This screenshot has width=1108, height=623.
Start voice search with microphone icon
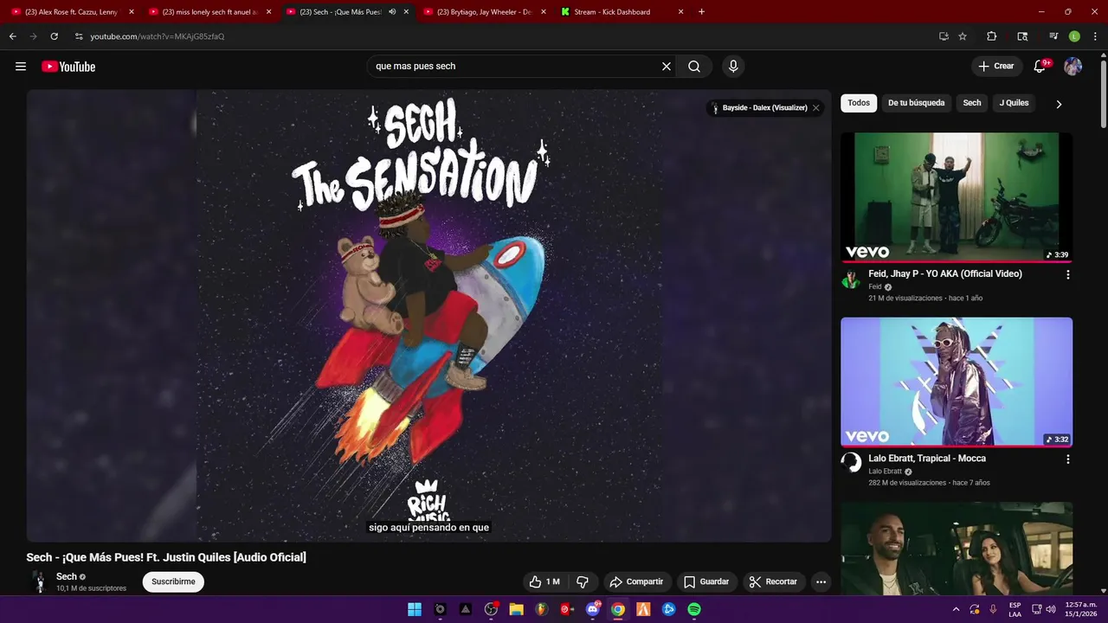733,67
